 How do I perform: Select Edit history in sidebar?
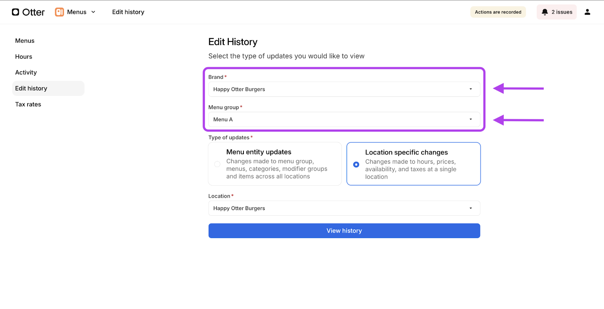[31, 88]
